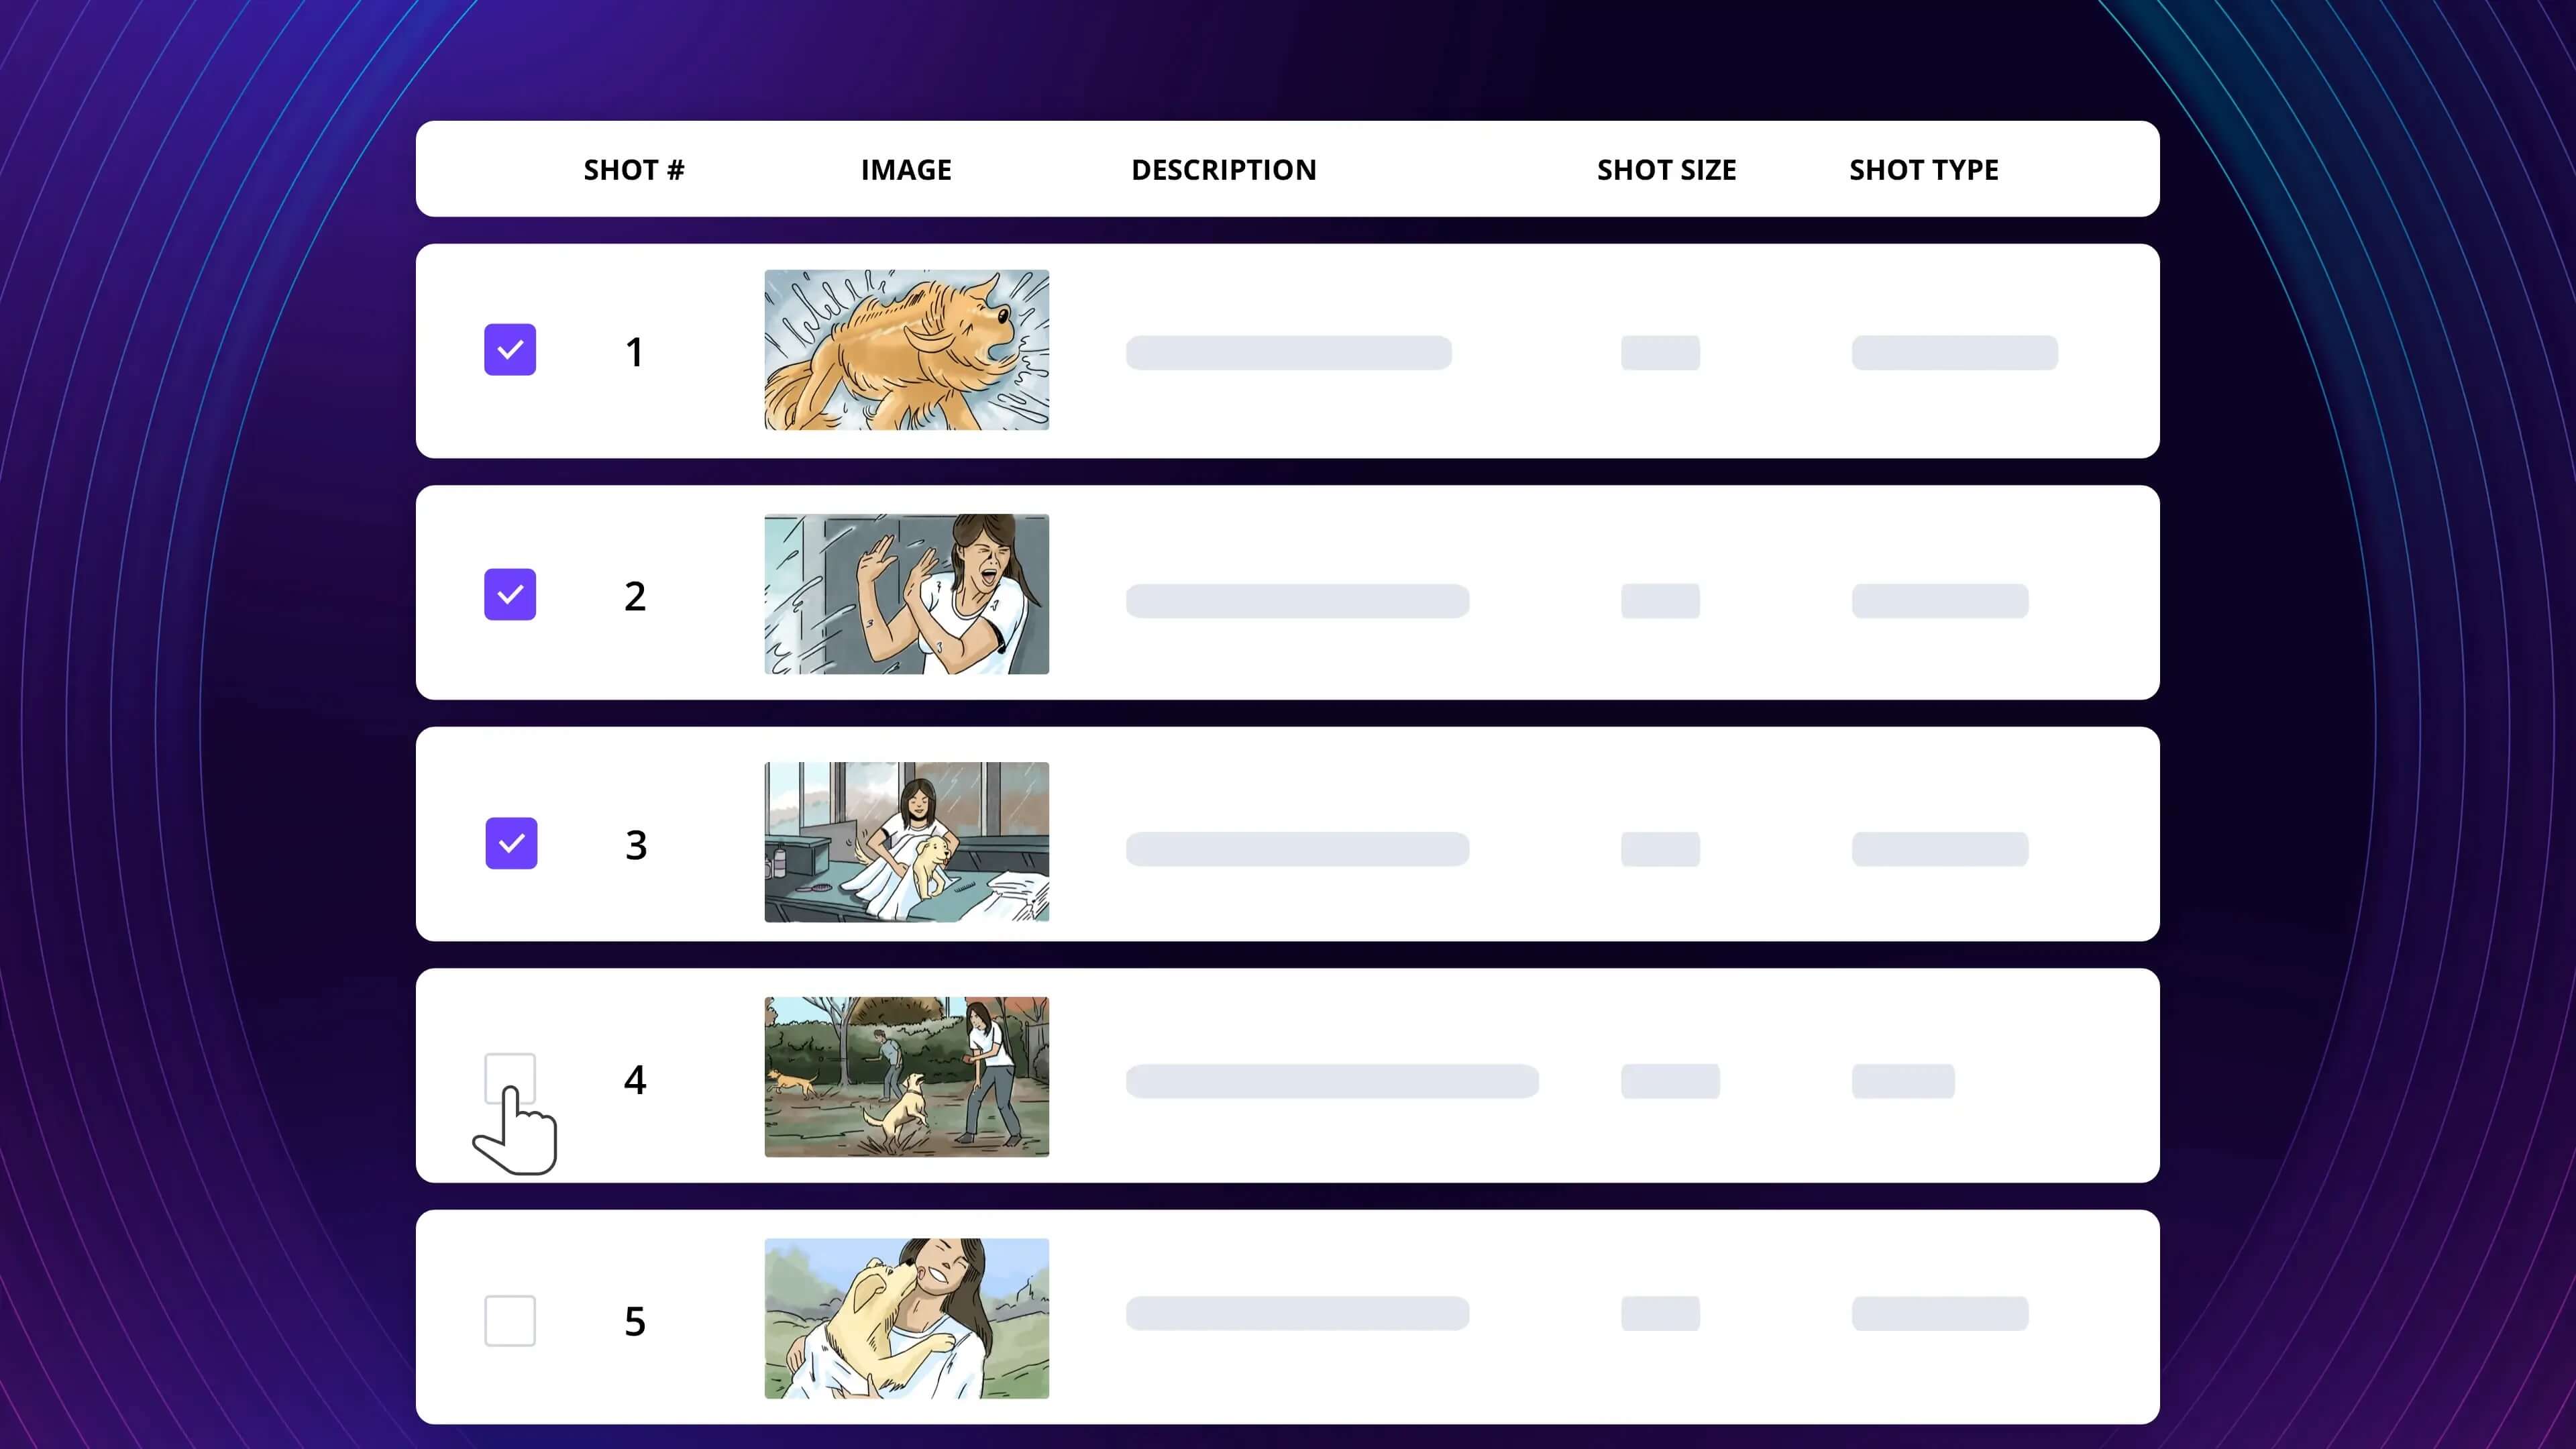This screenshot has height=1449, width=2576.
Task: Uncheck the checkbox for shot 1
Action: click(510, 350)
